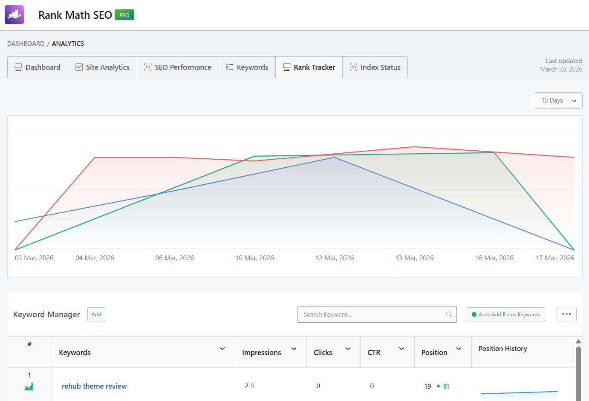
Task: Click the 06 Mar, 2026 axis label
Action: [175, 258]
